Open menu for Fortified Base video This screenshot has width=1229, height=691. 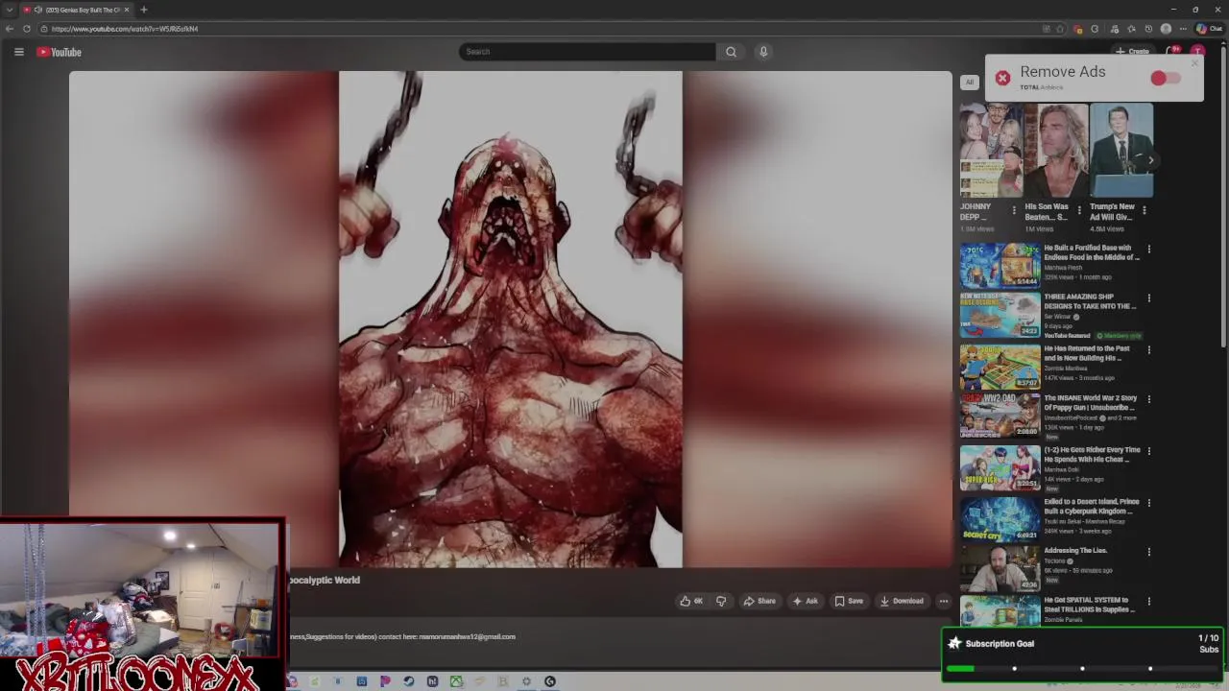pyautogui.click(x=1148, y=250)
